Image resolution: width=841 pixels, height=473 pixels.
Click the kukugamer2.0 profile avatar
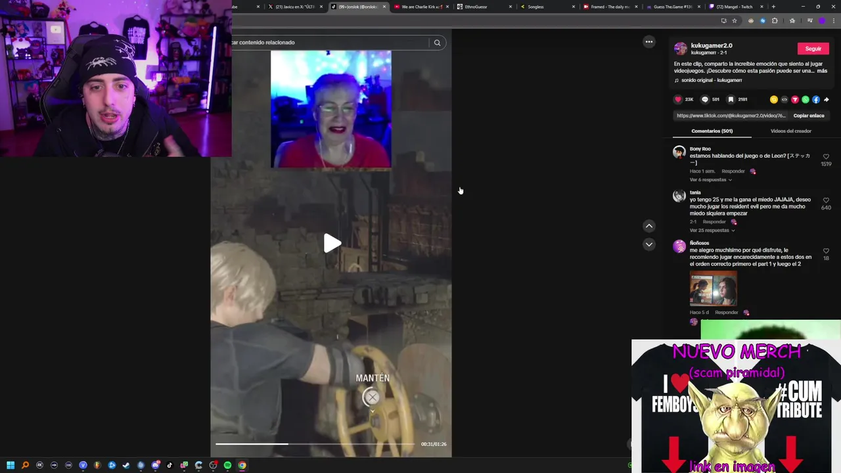click(x=681, y=49)
